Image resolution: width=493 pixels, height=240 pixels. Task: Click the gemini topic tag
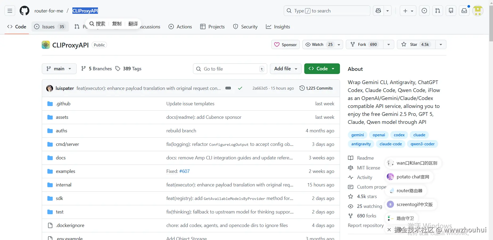(x=358, y=135)
